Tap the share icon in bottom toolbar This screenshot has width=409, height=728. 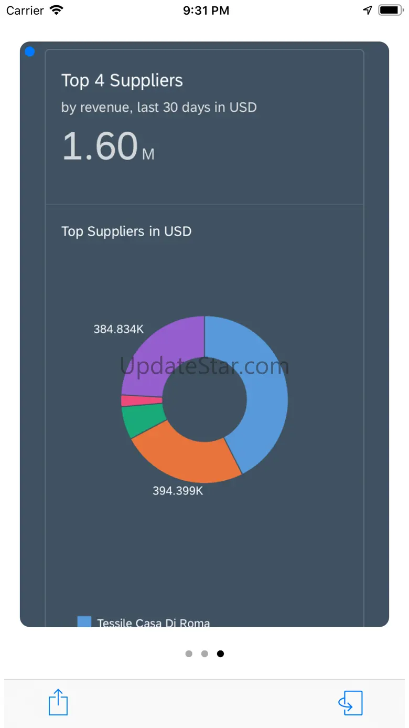[x=58, y=702]
